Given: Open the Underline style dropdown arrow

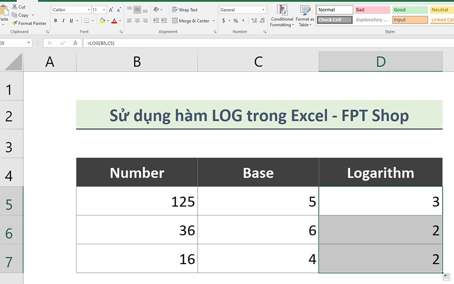Looking at the screenshot, I should click(77, 20).
